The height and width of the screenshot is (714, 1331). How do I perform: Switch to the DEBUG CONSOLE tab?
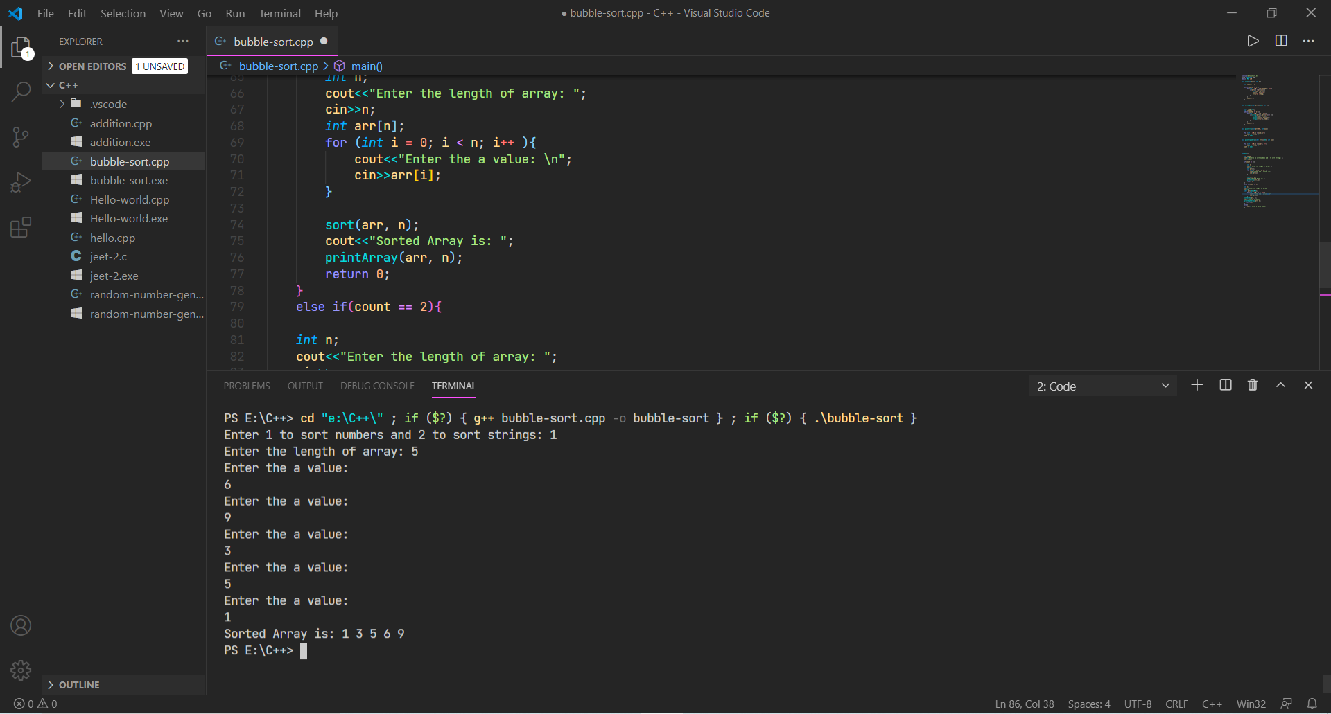point(377,386)
